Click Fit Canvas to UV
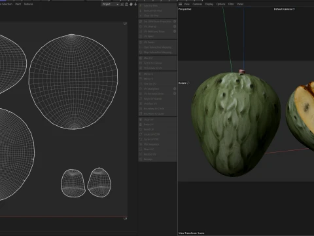Viewport: 314px width, 236px height. 158,68
